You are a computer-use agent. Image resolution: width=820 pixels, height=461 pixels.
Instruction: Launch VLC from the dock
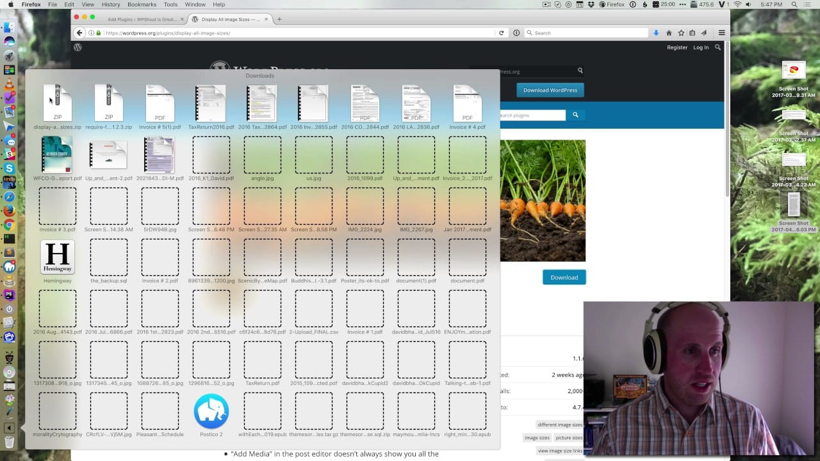tap(9, 84)
